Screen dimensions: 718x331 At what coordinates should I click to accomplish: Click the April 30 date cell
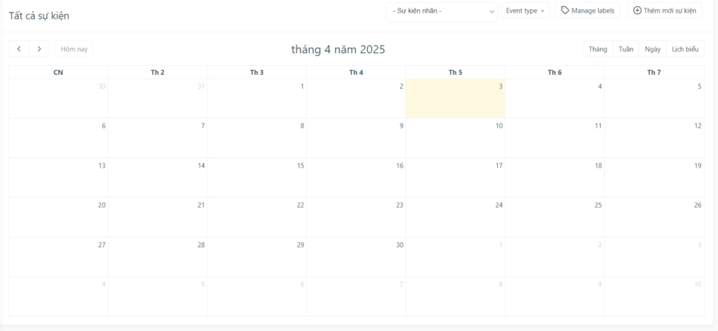point(355,257)
